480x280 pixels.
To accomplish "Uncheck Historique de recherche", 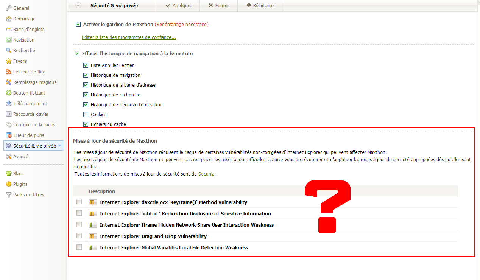I will [86, 95].
